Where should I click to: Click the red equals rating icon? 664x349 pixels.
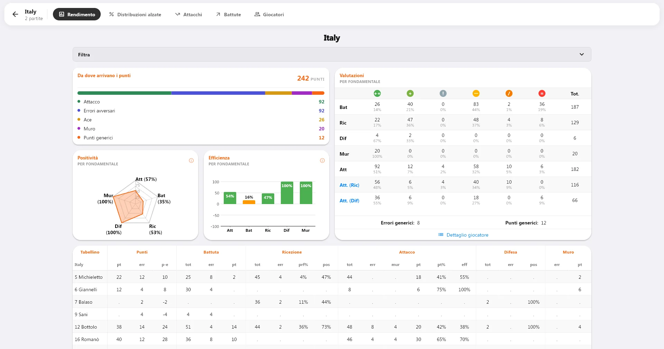click(x=542, y=93)
